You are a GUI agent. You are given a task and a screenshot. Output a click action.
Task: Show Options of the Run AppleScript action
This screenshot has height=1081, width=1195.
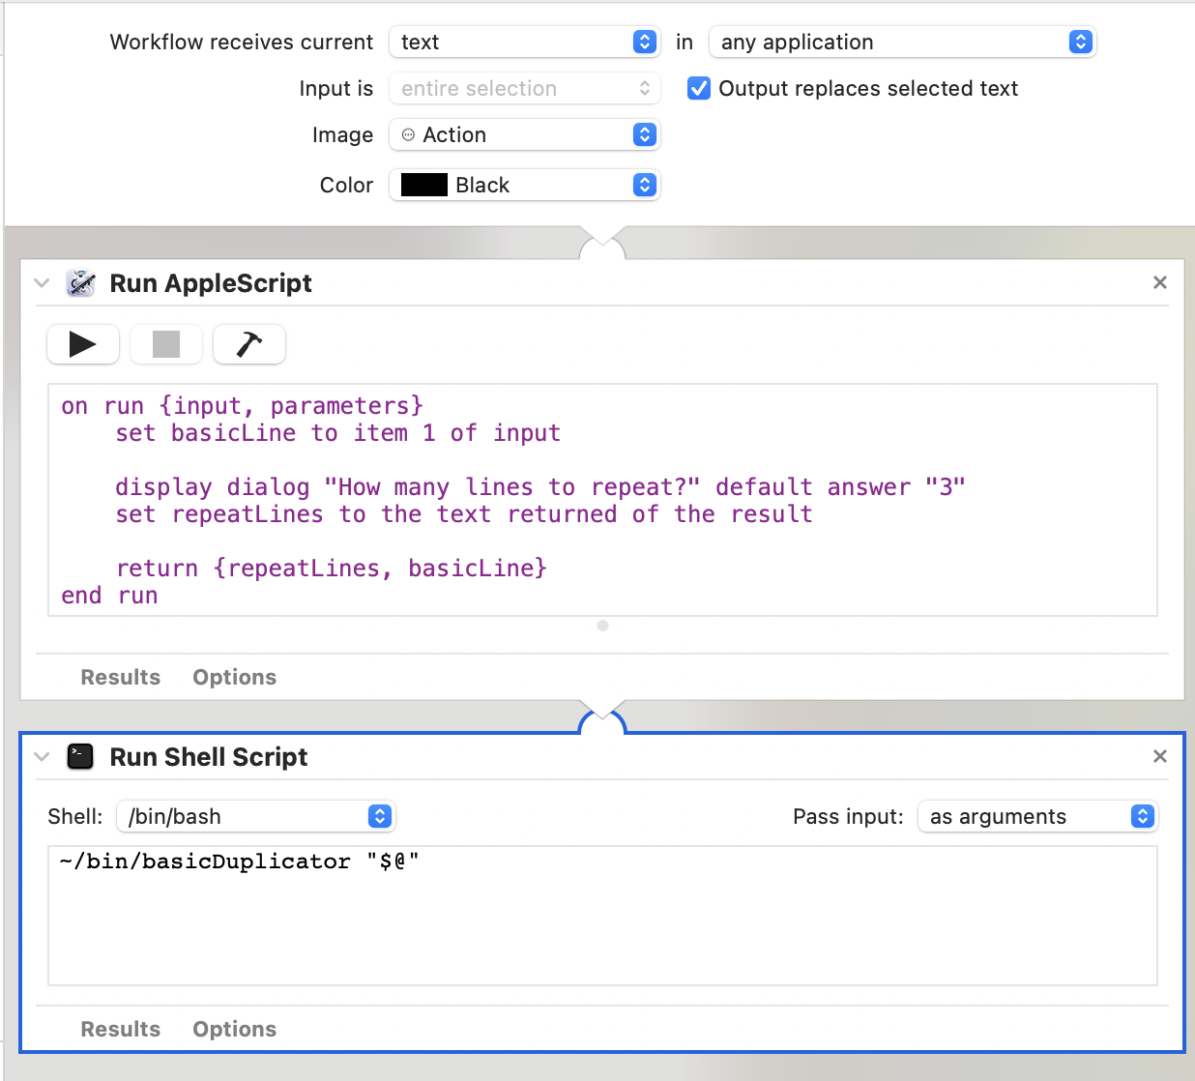point(234,678)
